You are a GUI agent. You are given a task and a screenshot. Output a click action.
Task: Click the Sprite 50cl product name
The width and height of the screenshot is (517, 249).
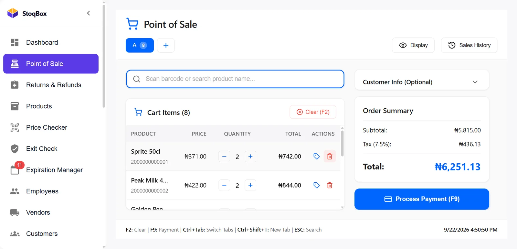coord(145,151)
